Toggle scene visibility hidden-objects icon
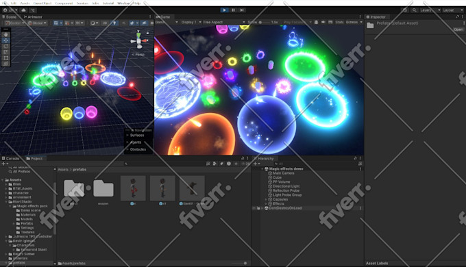Viewport: 466px width, 267px height. 144,23
